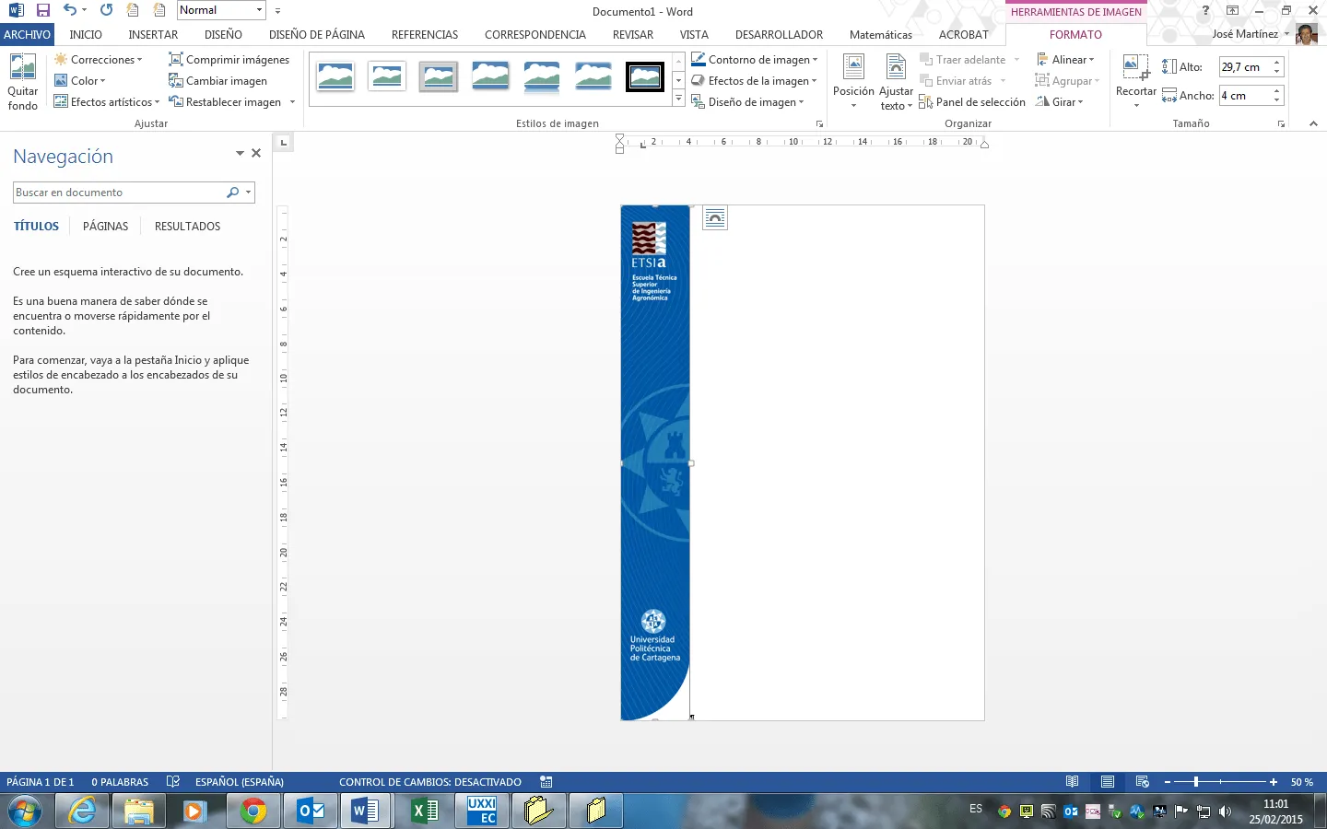Viewport: 1327px width, 829px height.
Task: Click the Alto height field
Action: click(x=1244, y=67)
